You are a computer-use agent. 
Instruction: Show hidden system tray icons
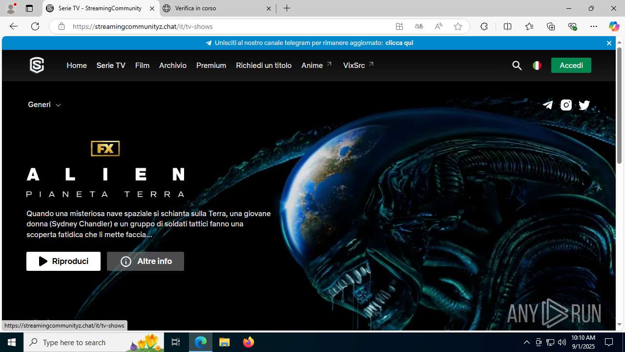pos(526,342)
